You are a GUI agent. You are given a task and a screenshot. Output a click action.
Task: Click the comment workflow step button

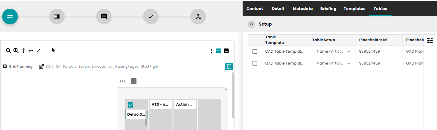pos(104,17)
